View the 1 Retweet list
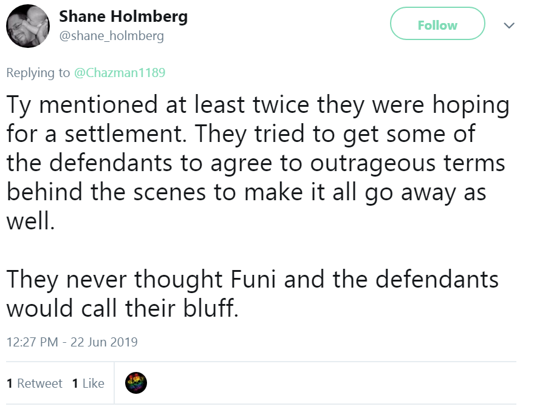Viewport: 534px width, 412px height. (35, 383)
